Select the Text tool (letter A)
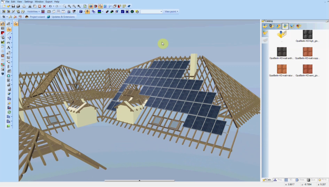329x187 pixels. tap(8, 47)
